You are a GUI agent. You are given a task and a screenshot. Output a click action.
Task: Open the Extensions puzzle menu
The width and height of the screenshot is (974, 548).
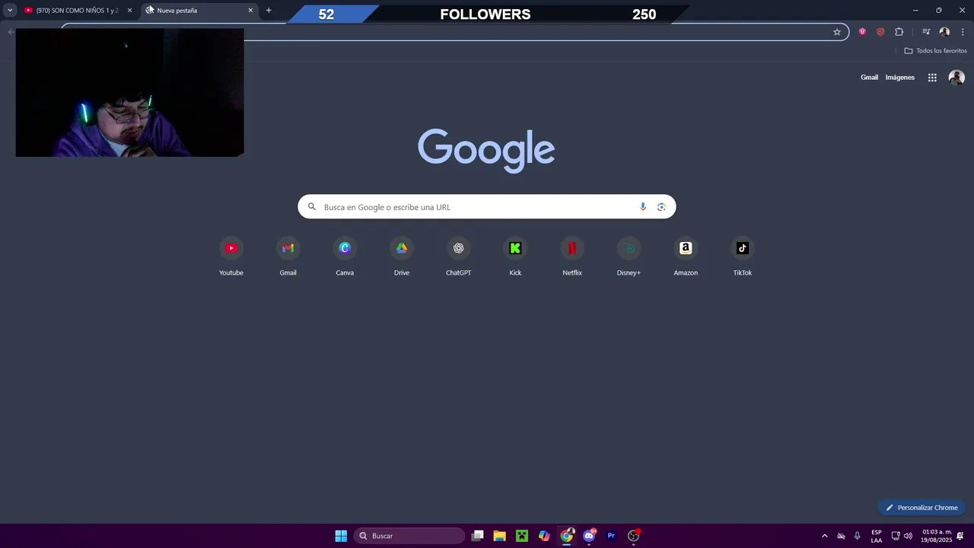point(899,32)
